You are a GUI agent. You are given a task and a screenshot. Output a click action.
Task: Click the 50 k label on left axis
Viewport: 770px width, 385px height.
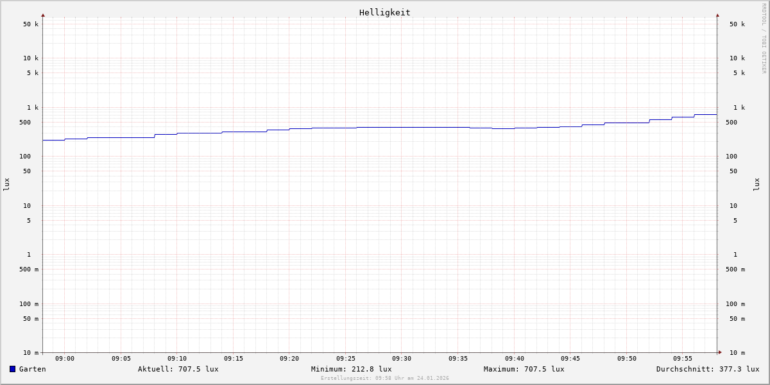[31, 24]
